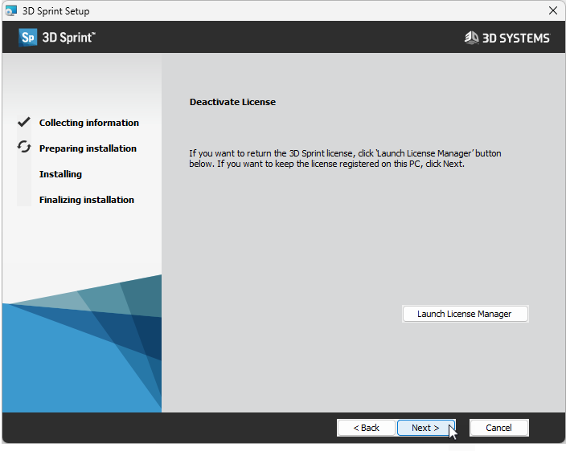Go back with the Back button
Screen dimensions: 566x451
click(x=366, y=428)
